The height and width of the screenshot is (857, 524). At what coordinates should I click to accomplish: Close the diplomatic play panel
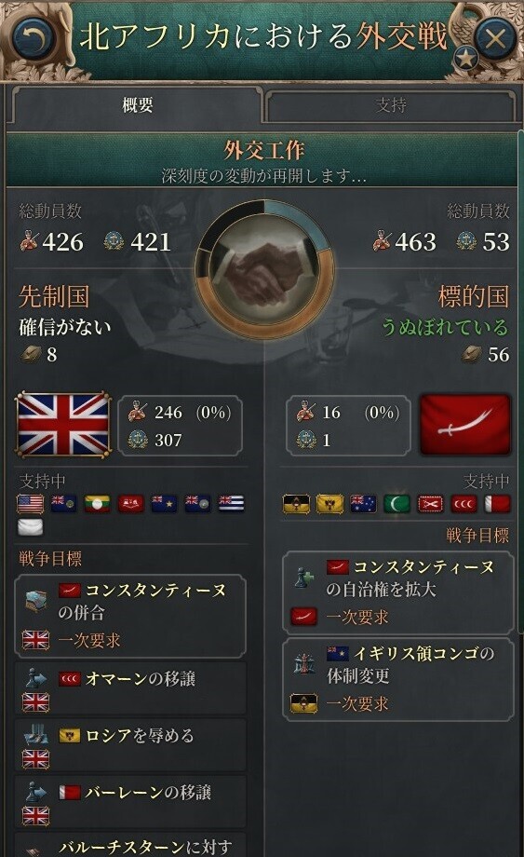[x=494, y=38]
